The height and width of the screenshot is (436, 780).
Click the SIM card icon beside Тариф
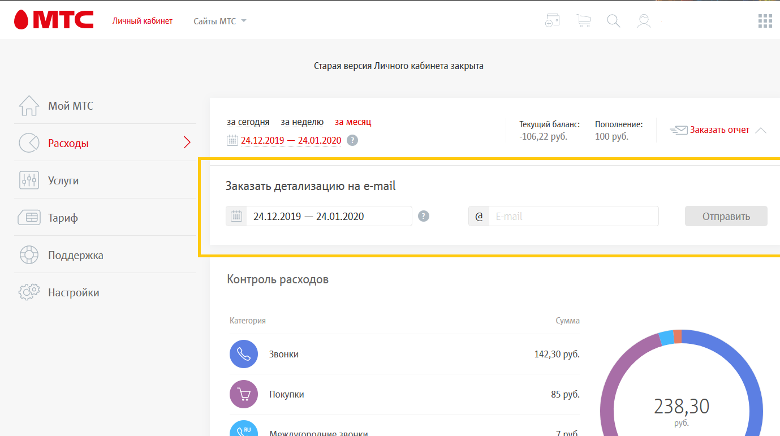point(29,218)
